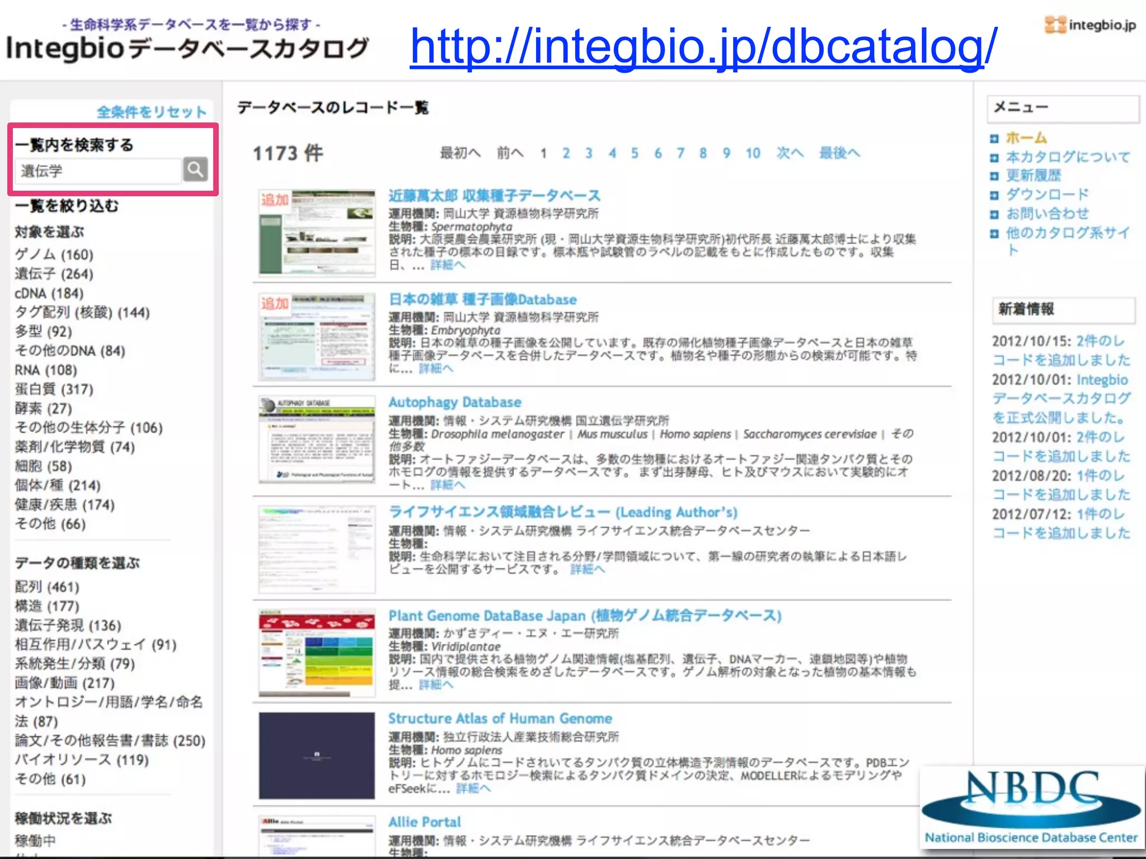Click thumbnail of Plant Genome DataBase Japan
The image size is (1146, 859).
tap(317, 653)
